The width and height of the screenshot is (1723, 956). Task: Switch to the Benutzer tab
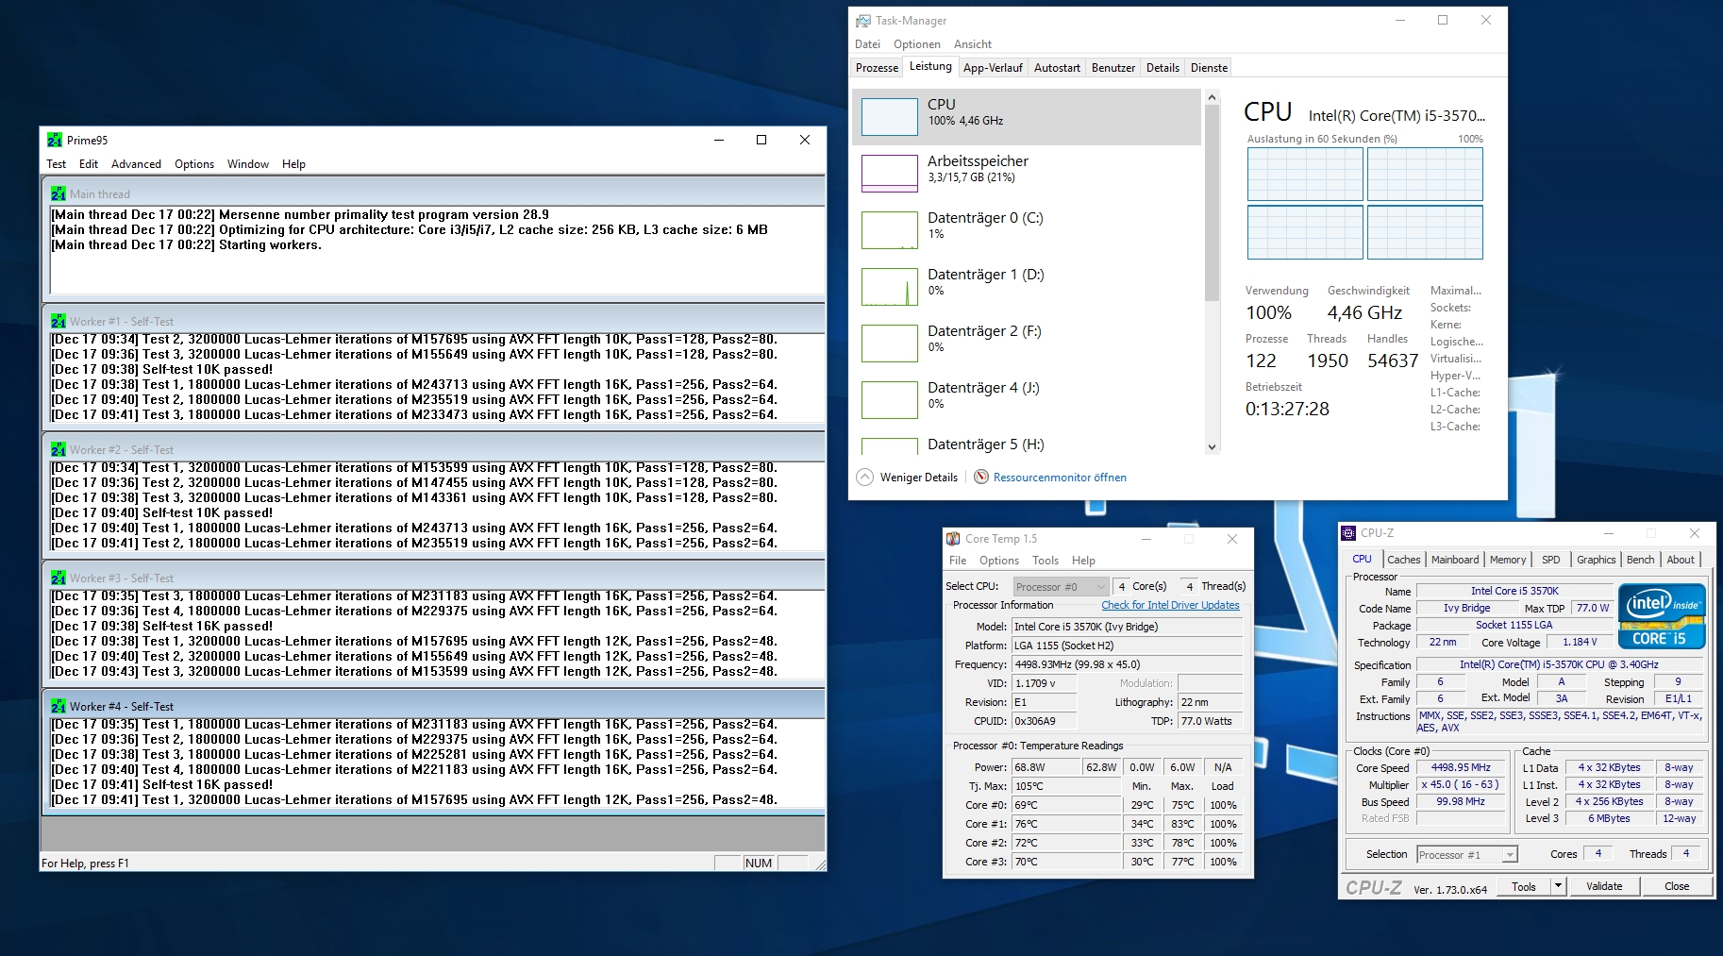tap(1113, 68)
